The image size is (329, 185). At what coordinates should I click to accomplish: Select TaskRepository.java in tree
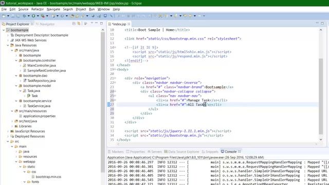tap(41, 81)
